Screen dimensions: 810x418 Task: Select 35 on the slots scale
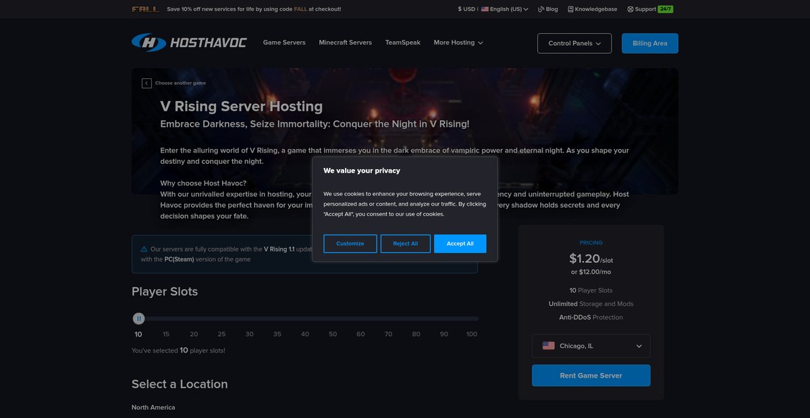(x=277, y=334)
